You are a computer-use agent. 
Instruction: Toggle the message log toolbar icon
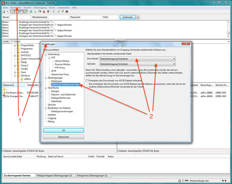[13, 12]
